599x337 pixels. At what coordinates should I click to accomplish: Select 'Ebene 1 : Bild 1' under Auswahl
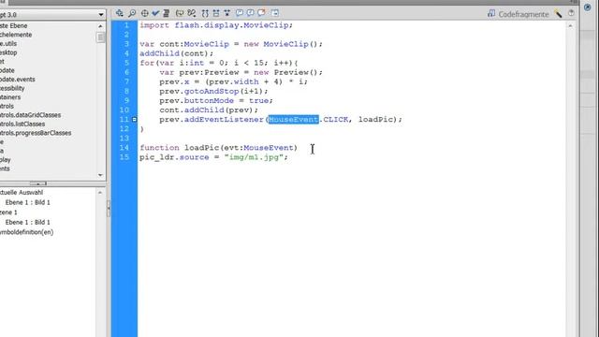[x=27, y=202]
